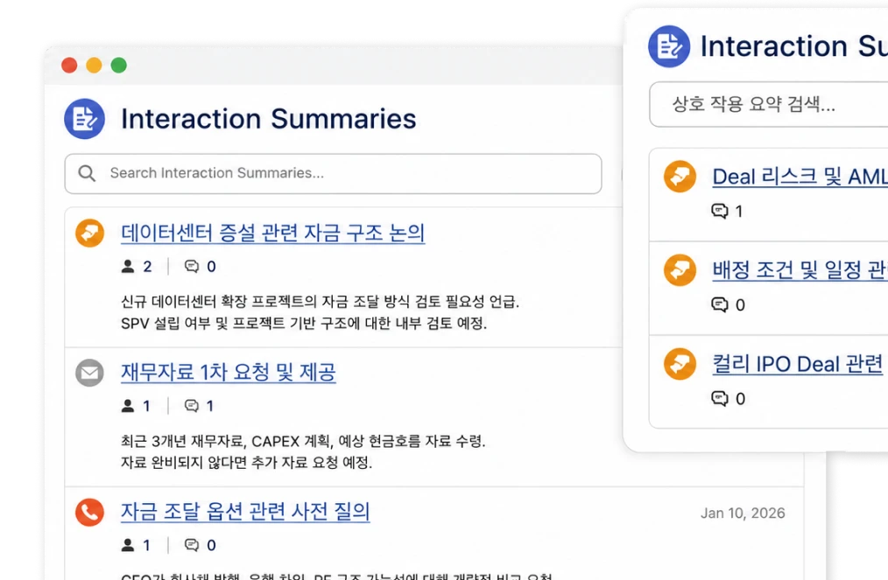888x580 pixels.
Task: Click the gray email icon beside 재무자료 1차 요청
Action: tap(90, 373)
